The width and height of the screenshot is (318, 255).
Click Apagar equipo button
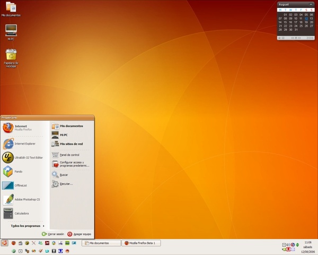pos(79,234)
